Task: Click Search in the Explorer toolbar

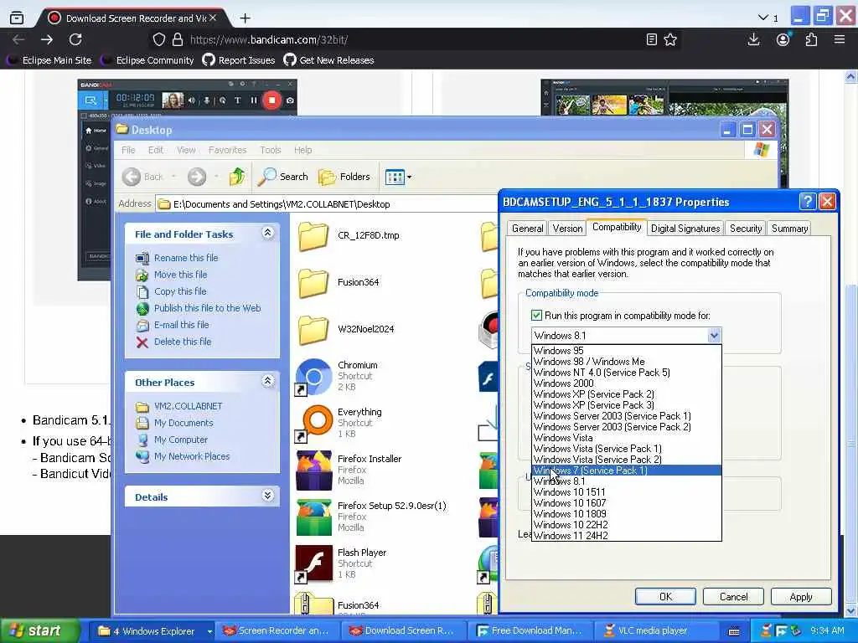Action: coord(283,177)
